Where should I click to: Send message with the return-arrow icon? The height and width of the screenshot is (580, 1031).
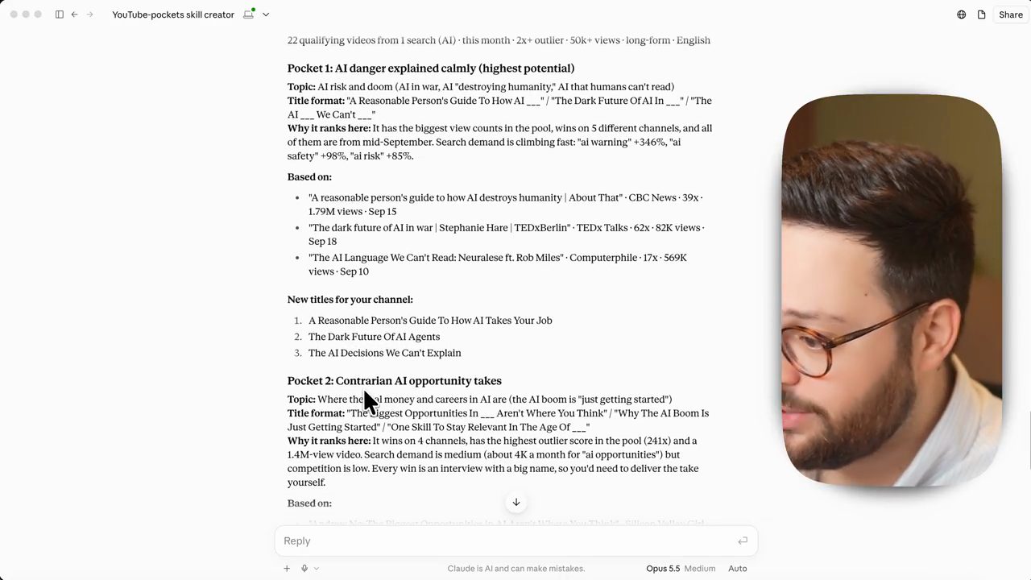743,541
